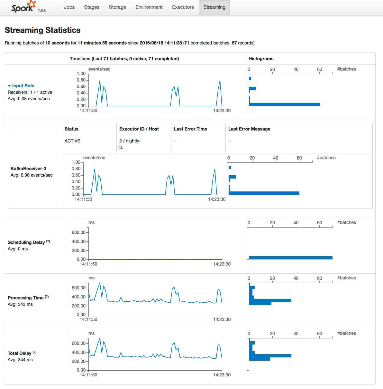Select the Streaming tab

(x=214, y=7)
